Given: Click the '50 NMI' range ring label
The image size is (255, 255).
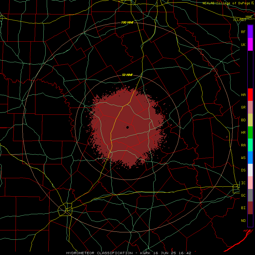Looking at the screenshot, I should pyautogui.click(x=127, y=75).
